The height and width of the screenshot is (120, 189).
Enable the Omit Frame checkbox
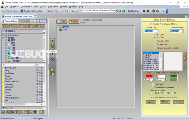tap(153, 85)
